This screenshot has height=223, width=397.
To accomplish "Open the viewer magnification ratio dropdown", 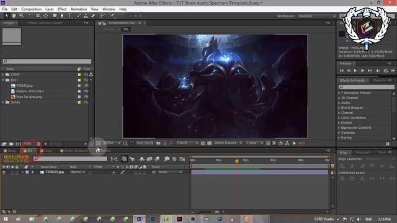I will (112, 143).
